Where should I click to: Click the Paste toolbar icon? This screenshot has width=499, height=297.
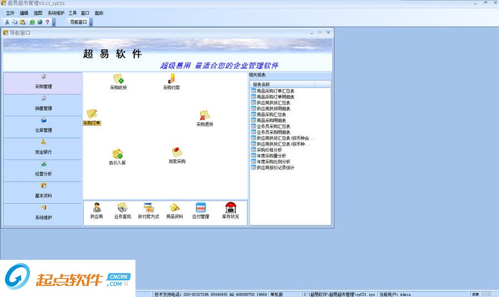point(22,22)
